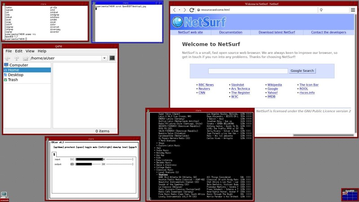Click the QtFM back arrow icon
This screenshot has width=359, height=202.
coord(8,58)
